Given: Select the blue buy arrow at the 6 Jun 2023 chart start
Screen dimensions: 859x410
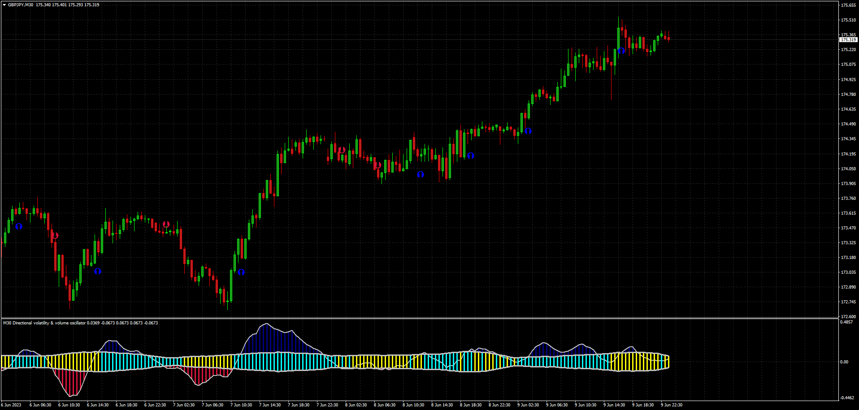Looking at the screenshot, I should pyautogui.click(x=19, y=226).
